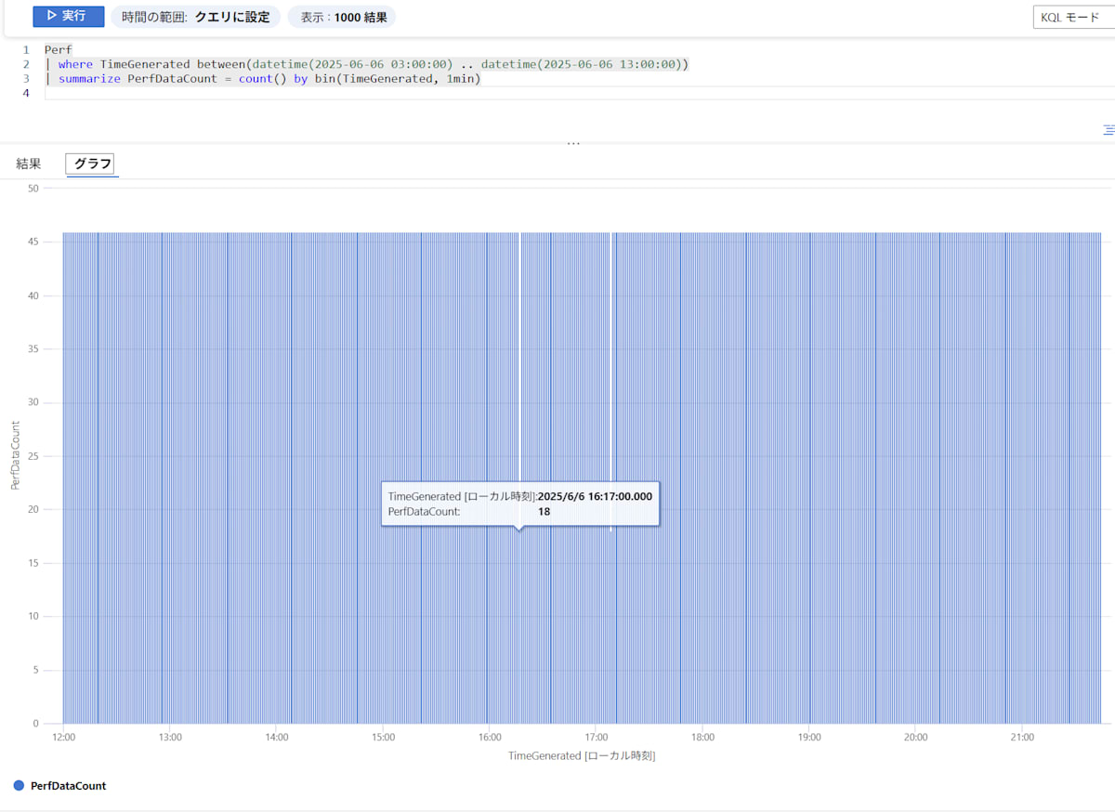Viewport: 1115px width, 812px height.
Task: Click the 15:00 x-axis label
Action: coord(383,738)
